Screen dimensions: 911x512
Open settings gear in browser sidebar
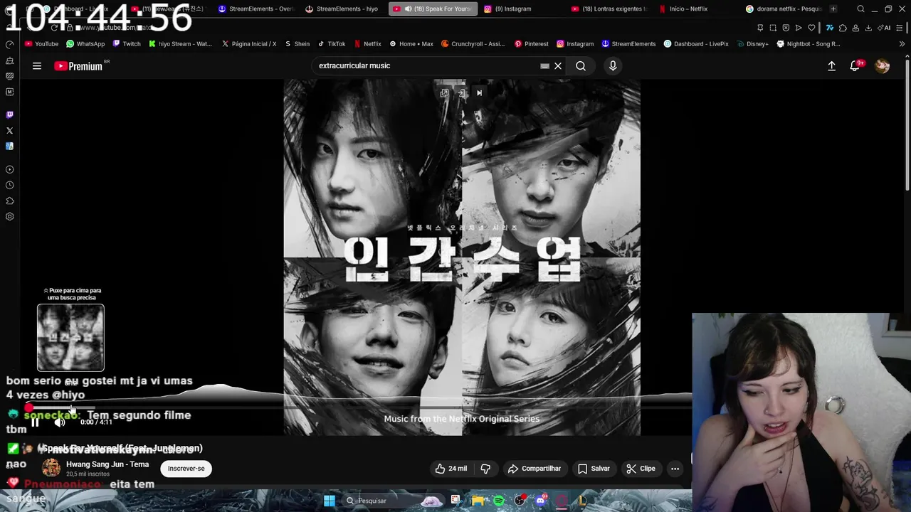tap(9, 217)
